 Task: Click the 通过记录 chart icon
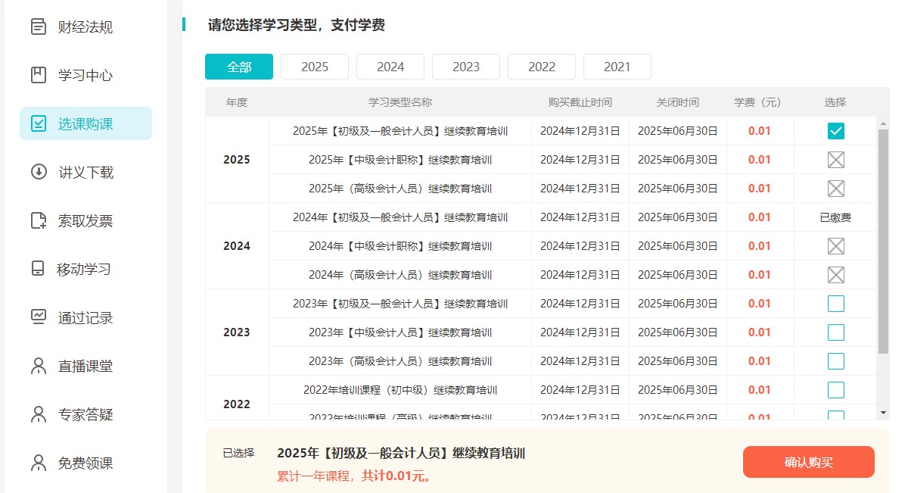pyautogui.click(x=38, y=317)
